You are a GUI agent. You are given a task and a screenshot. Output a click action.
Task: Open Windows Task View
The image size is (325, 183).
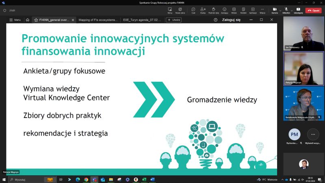pos(61,180)
